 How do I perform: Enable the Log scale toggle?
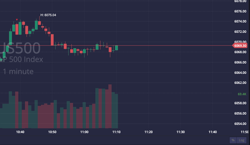pos(241,140)
